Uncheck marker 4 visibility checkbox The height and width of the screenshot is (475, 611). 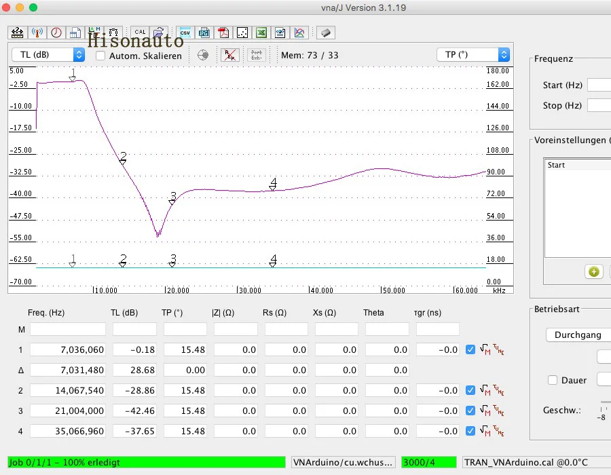coord(470,431)
